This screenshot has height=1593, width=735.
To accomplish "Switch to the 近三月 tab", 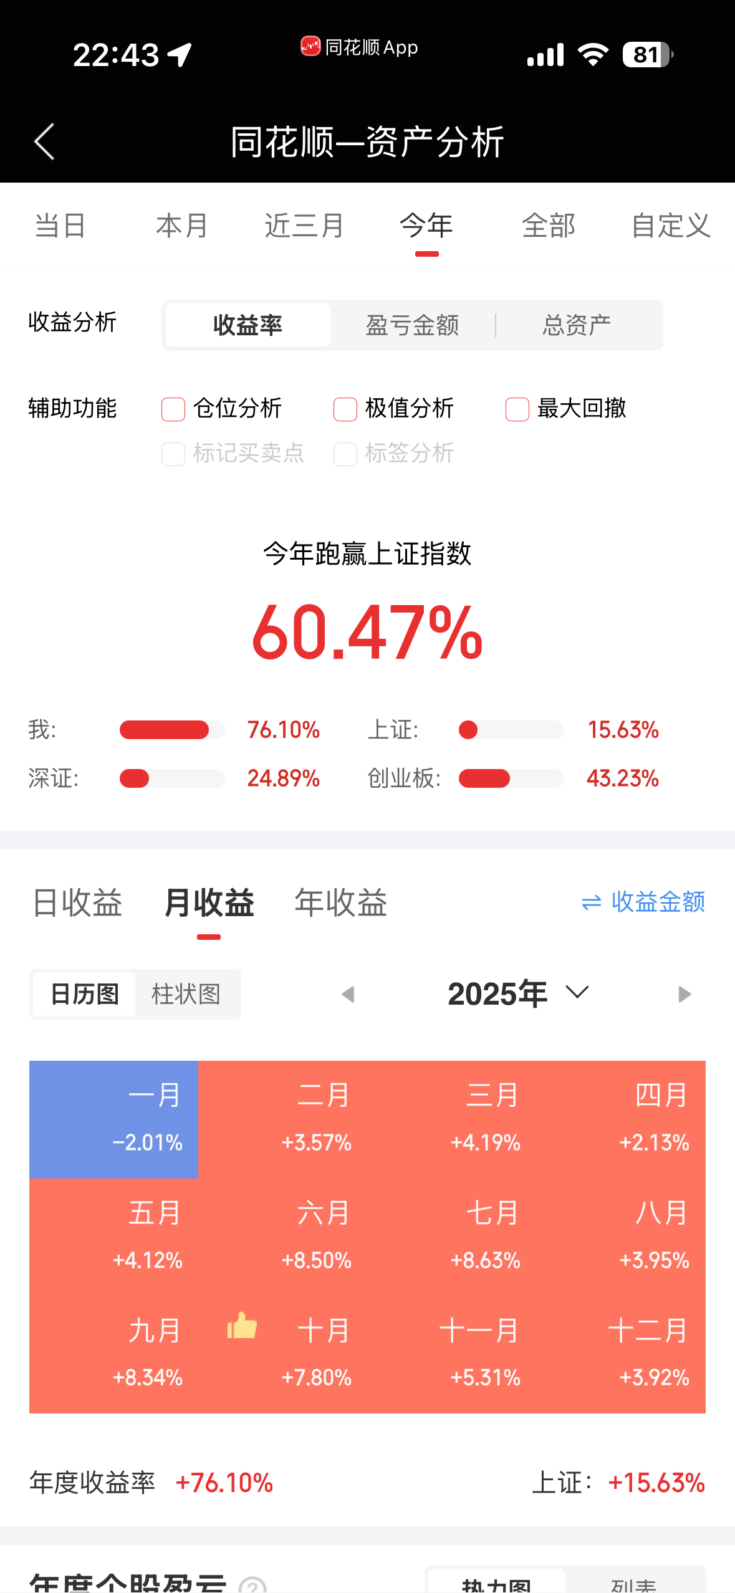I will point(304,226).
